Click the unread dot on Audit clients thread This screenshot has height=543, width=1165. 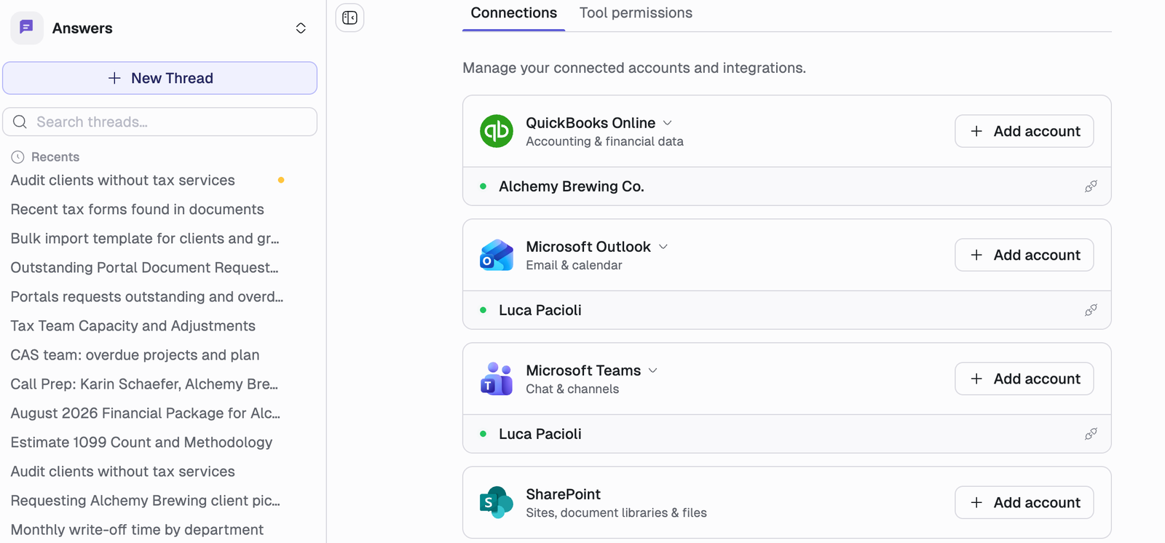point(281,180)
